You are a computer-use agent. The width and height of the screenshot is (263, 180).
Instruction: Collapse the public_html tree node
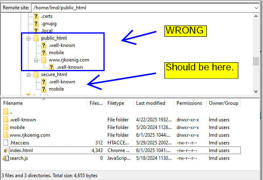tap(29, 38)
